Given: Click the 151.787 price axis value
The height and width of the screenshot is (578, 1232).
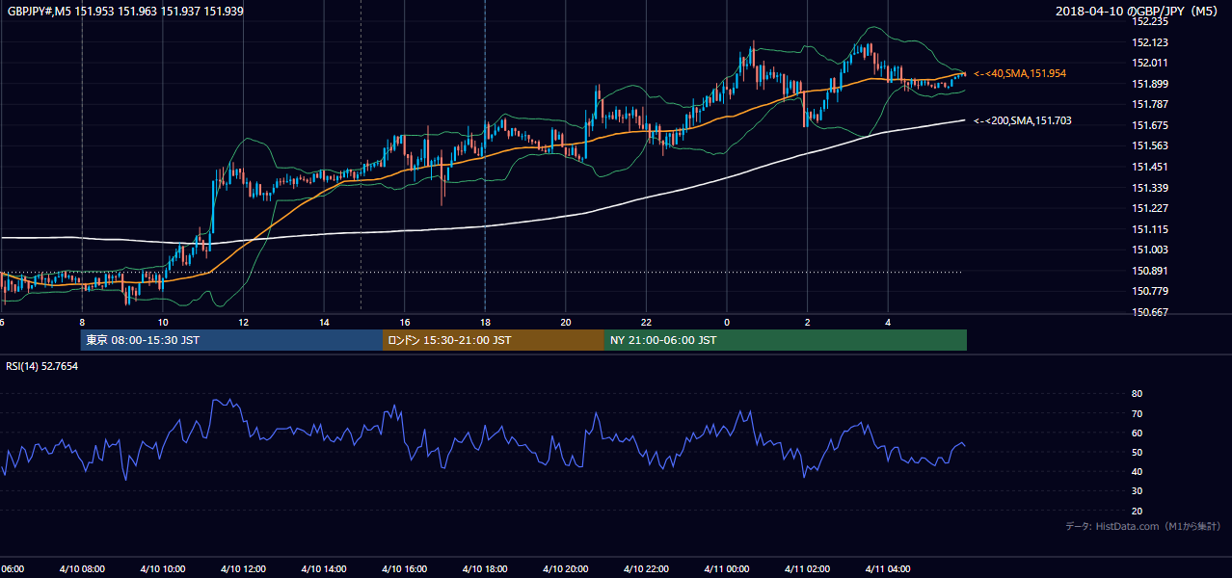Looking at the screenshot, I should click(1151, 104).
